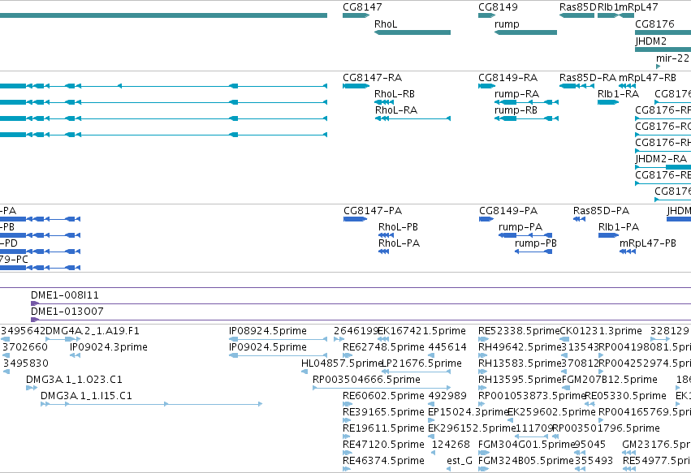Viewport: 691px width, 473px height.
Task: Select the Rlb1-PA protein label
Action: (x=619, y=227)
